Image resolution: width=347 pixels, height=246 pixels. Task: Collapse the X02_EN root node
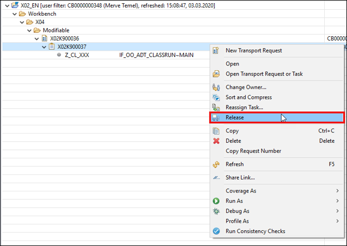tap(7, 6)
